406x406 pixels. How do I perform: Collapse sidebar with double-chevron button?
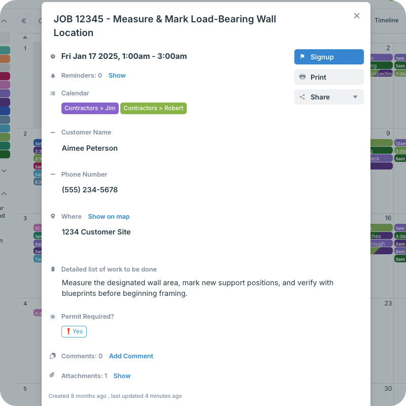pos(23,21)
